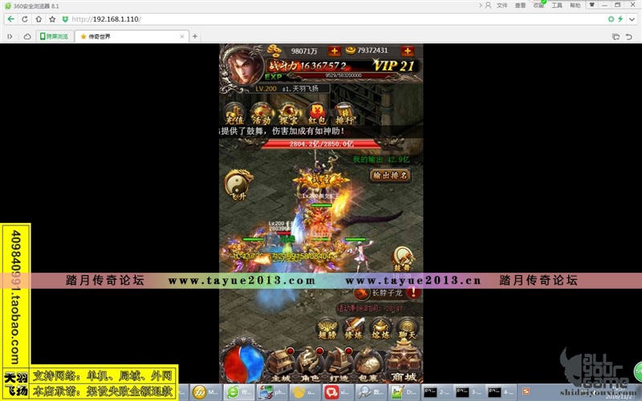
Task: Open the 商城 shop building
Action: 404,363
